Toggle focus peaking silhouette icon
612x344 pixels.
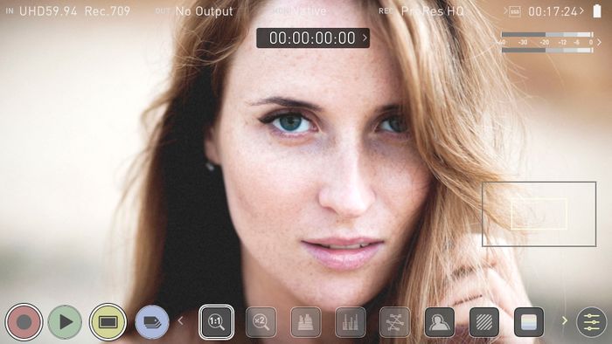[440, 322]
